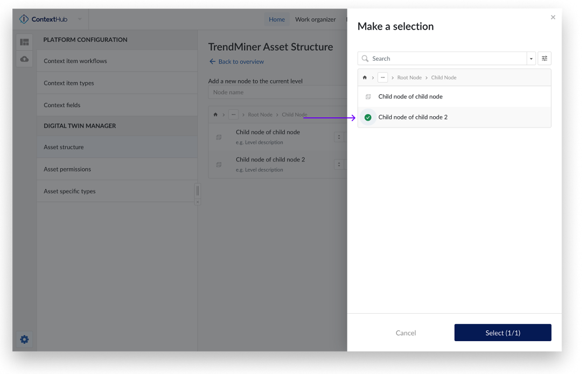Click Root Node in dialog breadcrumb

(x=409, y=77)
